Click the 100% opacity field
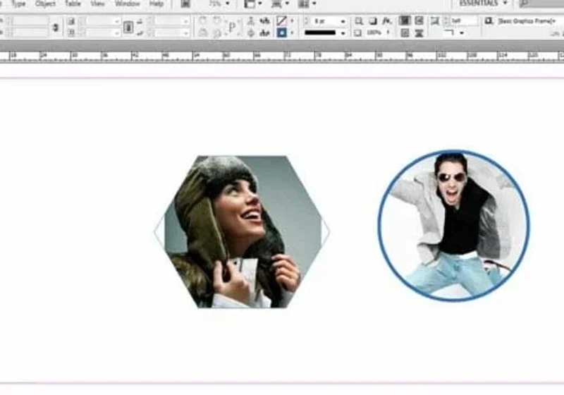The image size is (564, 395). (375, 32)
